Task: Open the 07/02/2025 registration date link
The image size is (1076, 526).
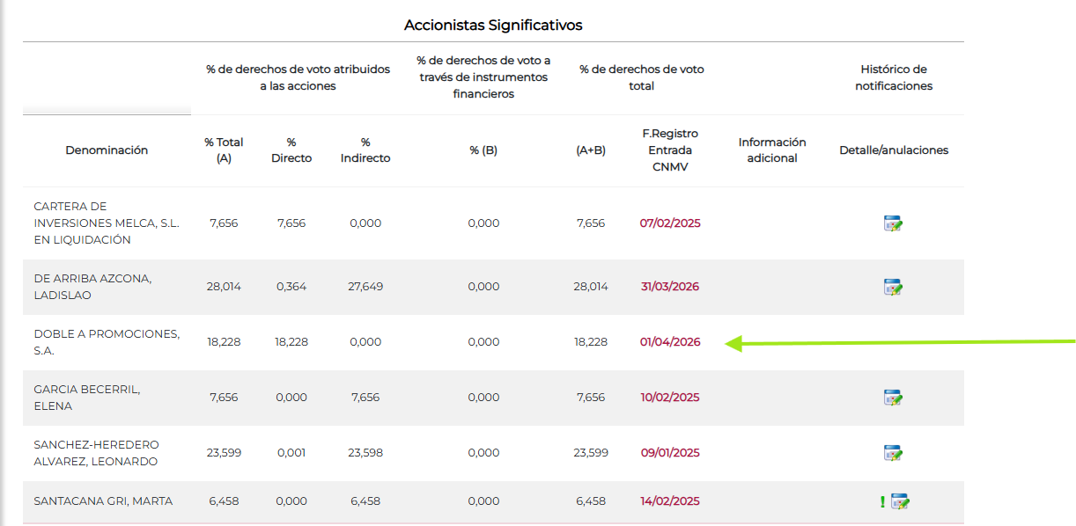Action: (670, 223)
